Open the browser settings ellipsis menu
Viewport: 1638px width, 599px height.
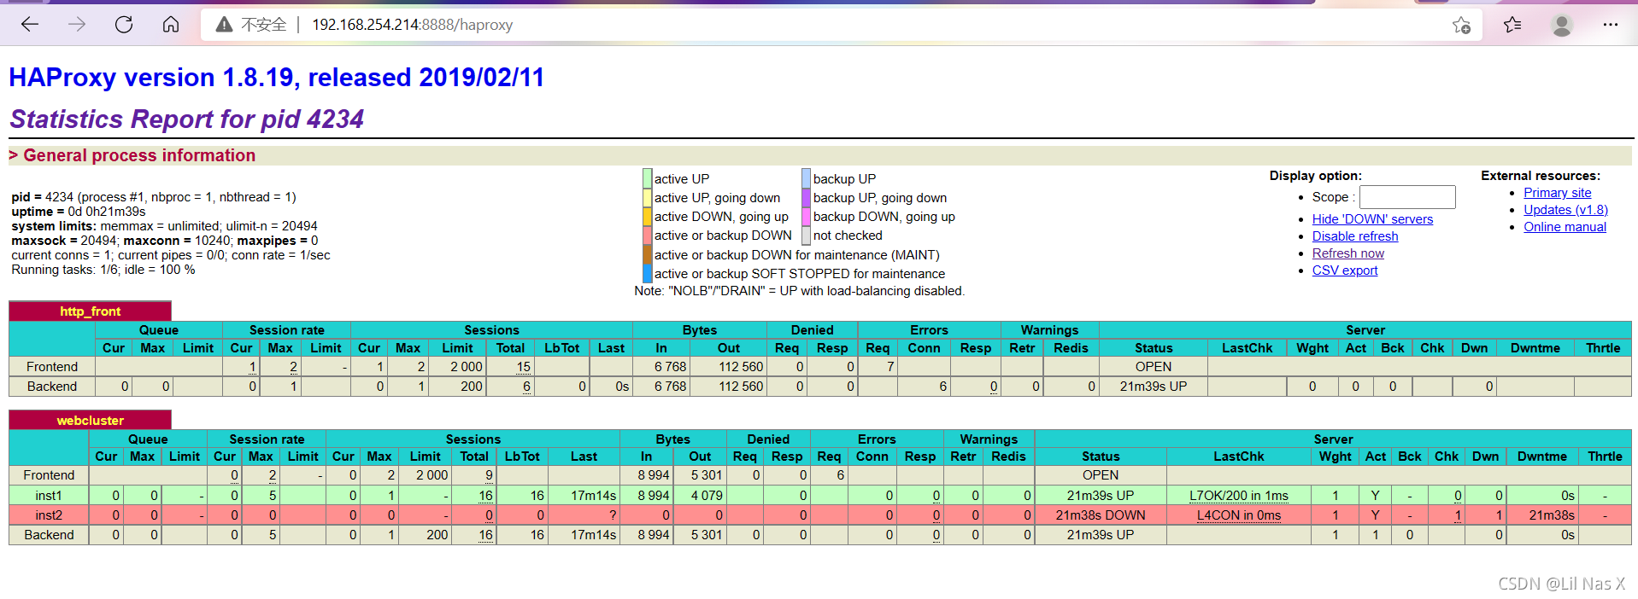tap(1611, 25)
